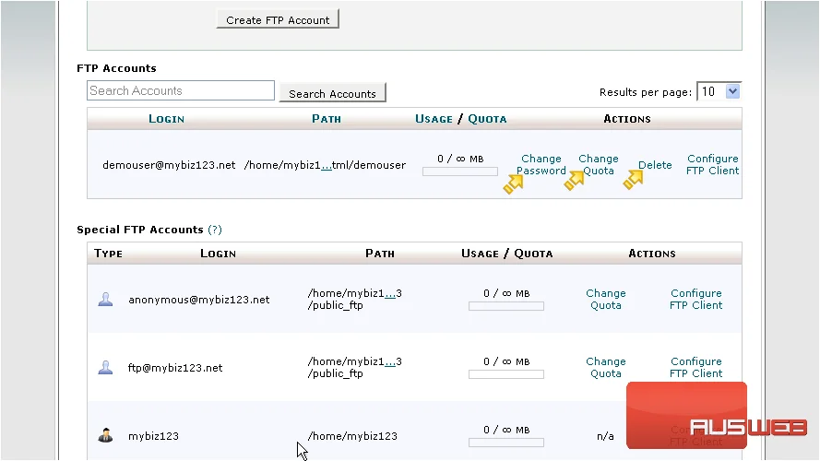Configure FTP Client for ftp@mybiz123.net

click(x=696, y=368)
